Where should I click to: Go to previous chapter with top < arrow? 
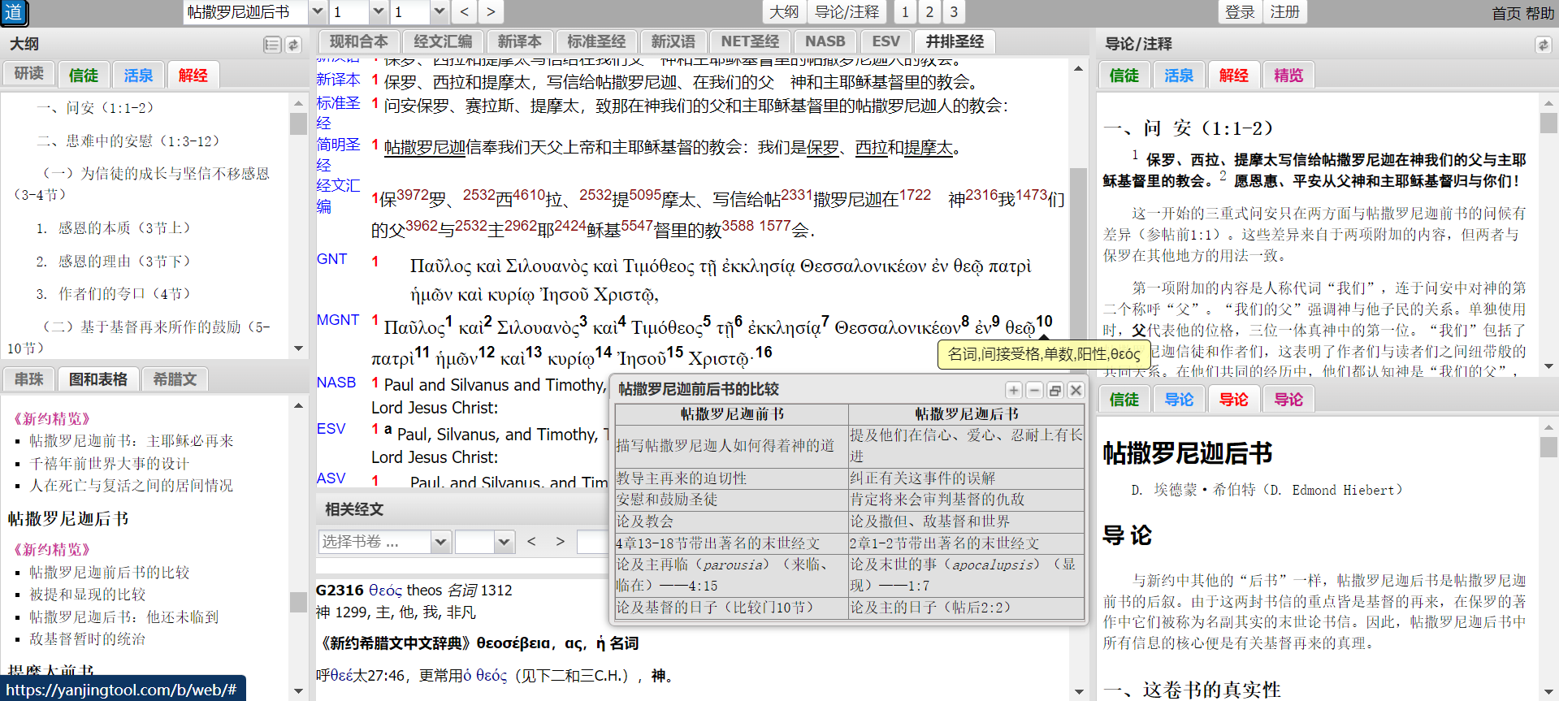tap(464, 12)
